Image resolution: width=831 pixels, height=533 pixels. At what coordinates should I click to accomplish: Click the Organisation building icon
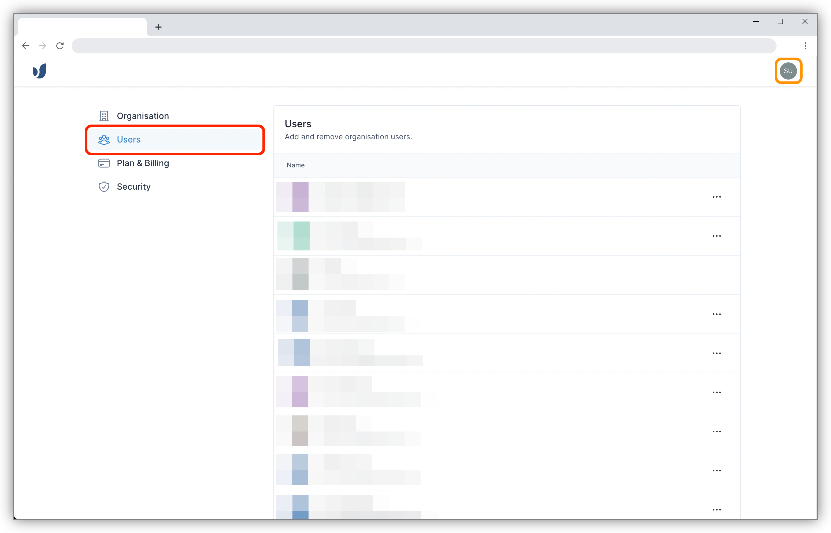(104, 116)
